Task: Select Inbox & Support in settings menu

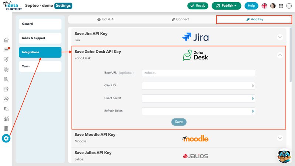Action: tap(40, 38)
